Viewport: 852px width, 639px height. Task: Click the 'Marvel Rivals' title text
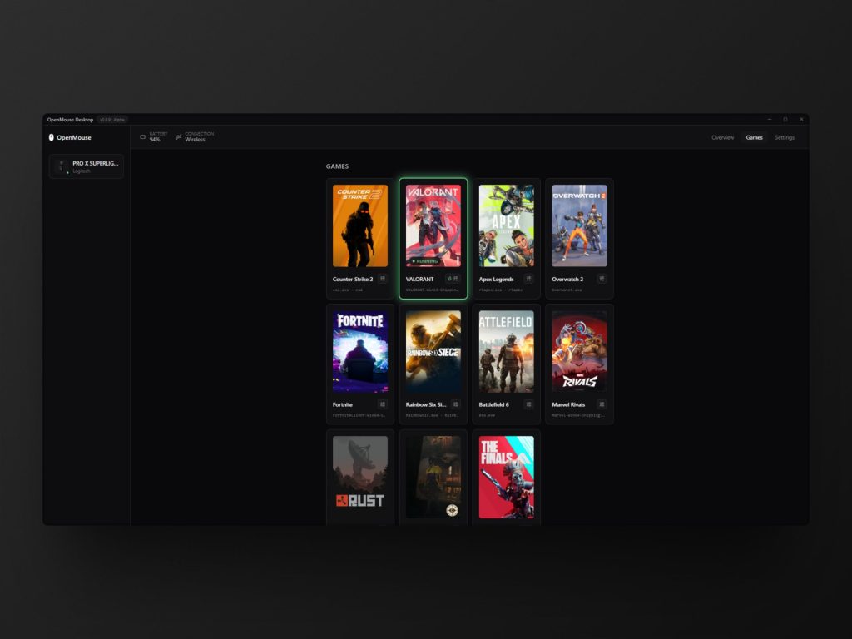point(568,405)
